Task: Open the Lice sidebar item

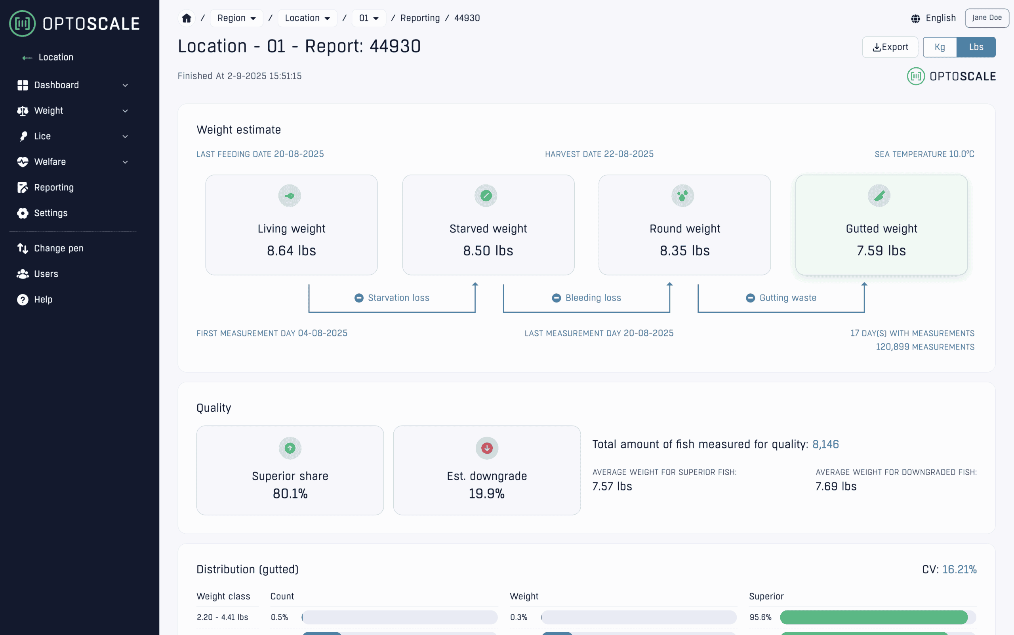Action: [x=73, y=137]
